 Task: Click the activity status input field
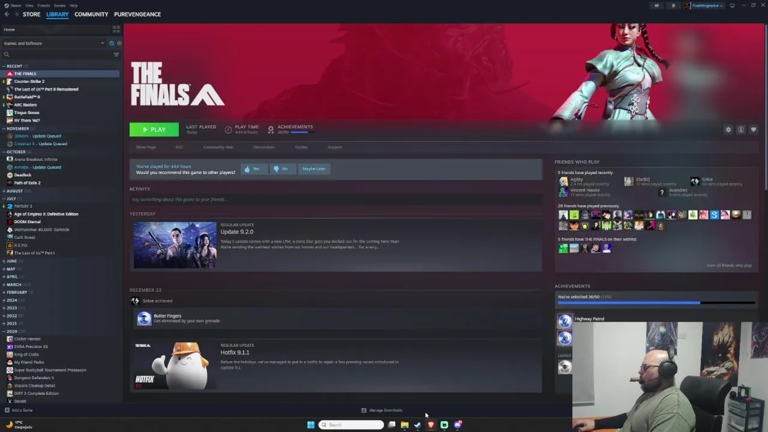335,199
